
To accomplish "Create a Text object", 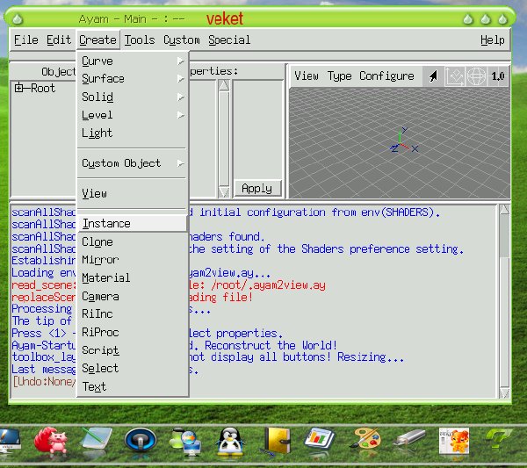I will [132, 386].
